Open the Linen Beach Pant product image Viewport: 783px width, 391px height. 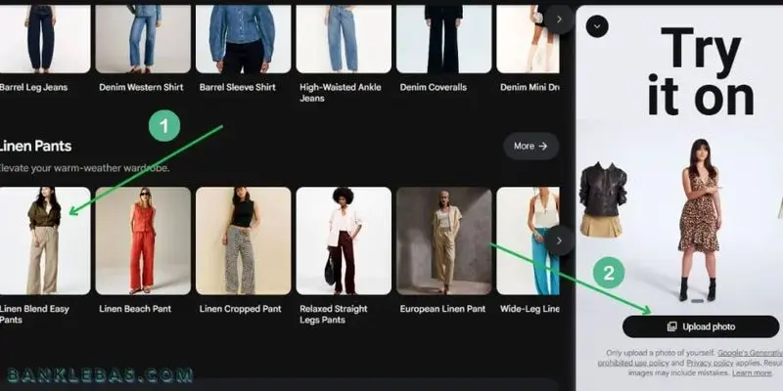(143, 240)
